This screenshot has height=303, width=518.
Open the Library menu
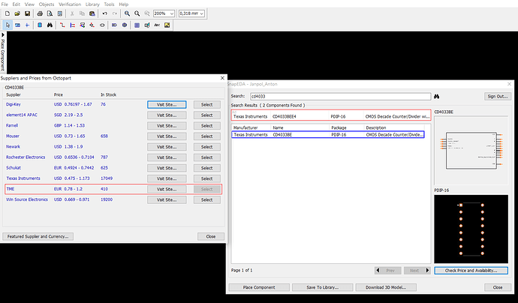[x=92, y=4]
